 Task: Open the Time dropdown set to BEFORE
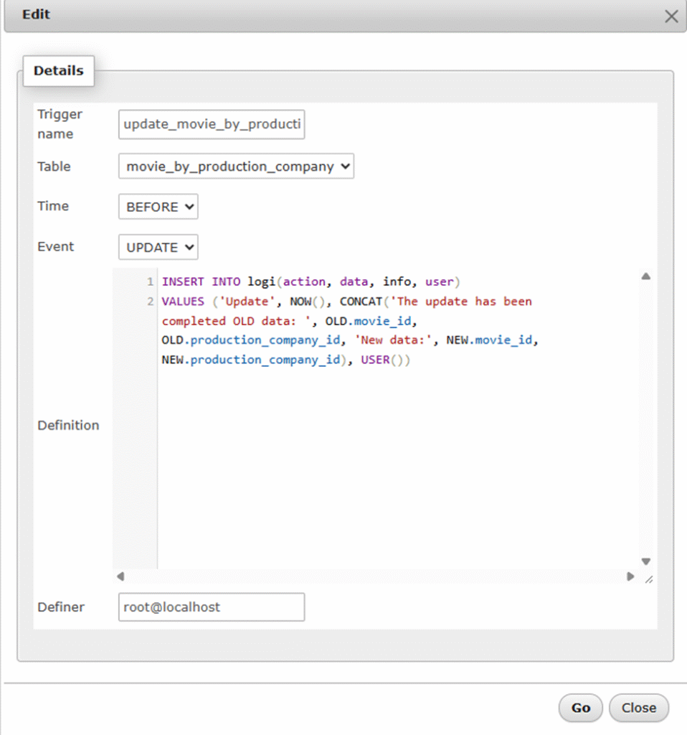point(158,206)
